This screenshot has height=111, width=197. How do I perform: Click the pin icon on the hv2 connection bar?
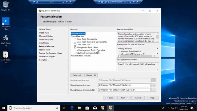coord(34,2)
